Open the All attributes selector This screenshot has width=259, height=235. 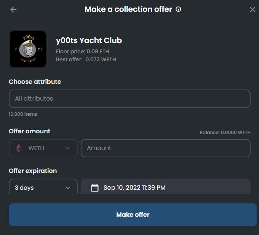129,99
